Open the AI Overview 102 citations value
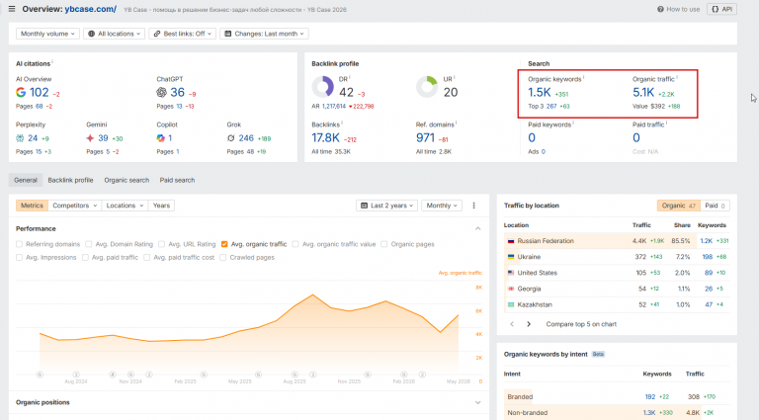This screenshot has height=420, width=759. point(40,93)
